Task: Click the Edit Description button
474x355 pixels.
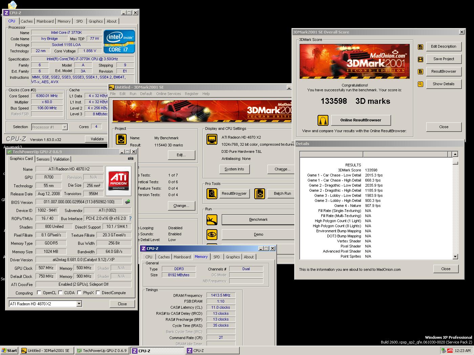Action: point(444,47)
